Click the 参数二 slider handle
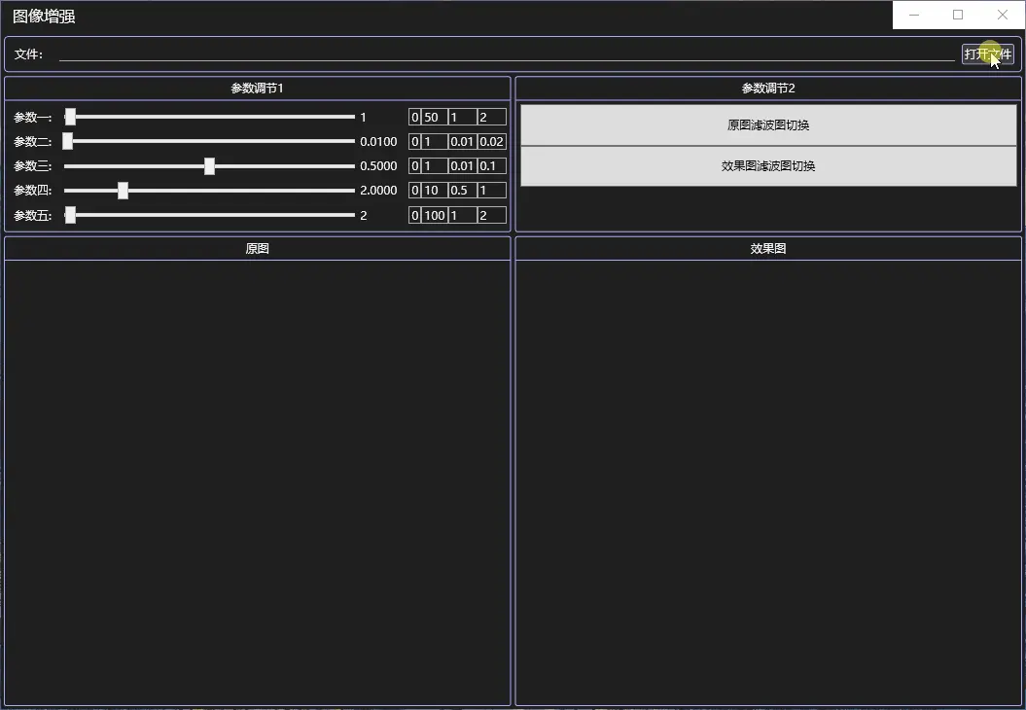The width and height of the screenshot is (1026, 710). [x=68, y=141]
